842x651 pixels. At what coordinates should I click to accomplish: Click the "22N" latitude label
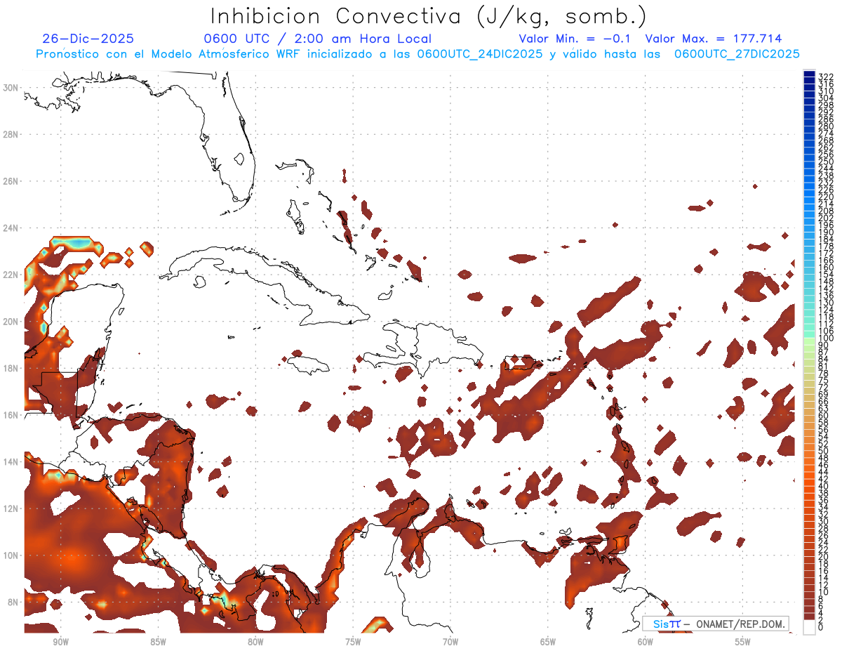[x=12, y=275]
